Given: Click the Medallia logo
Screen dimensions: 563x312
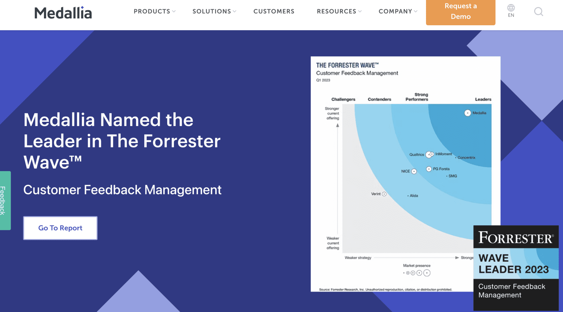Looking at the screenshot, I should [63, 13].
